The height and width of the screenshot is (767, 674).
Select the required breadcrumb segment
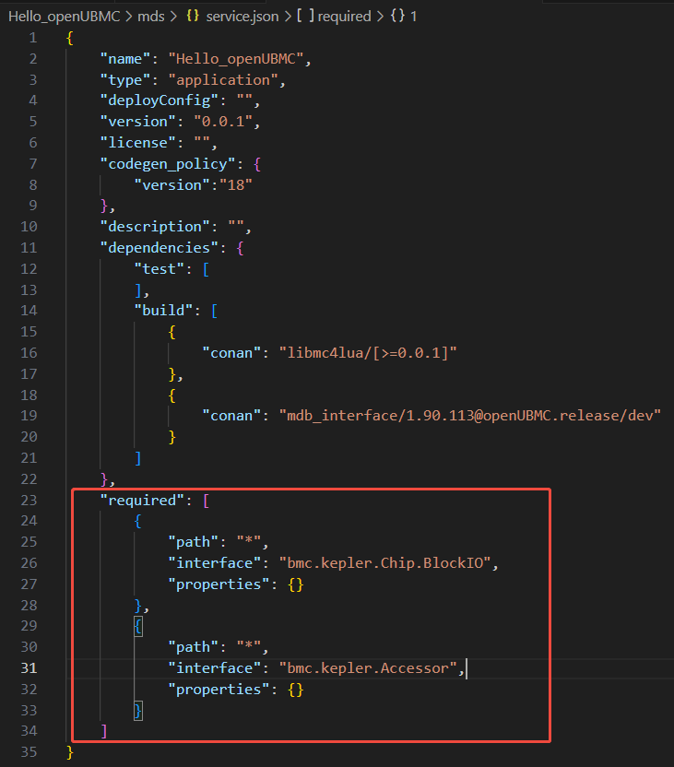point(344,17)
